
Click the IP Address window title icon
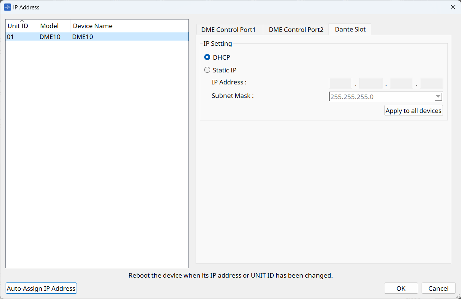8,7
